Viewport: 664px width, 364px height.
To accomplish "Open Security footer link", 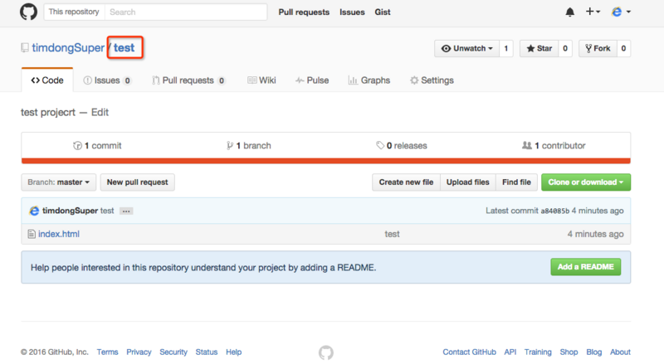I will [173, 352].
